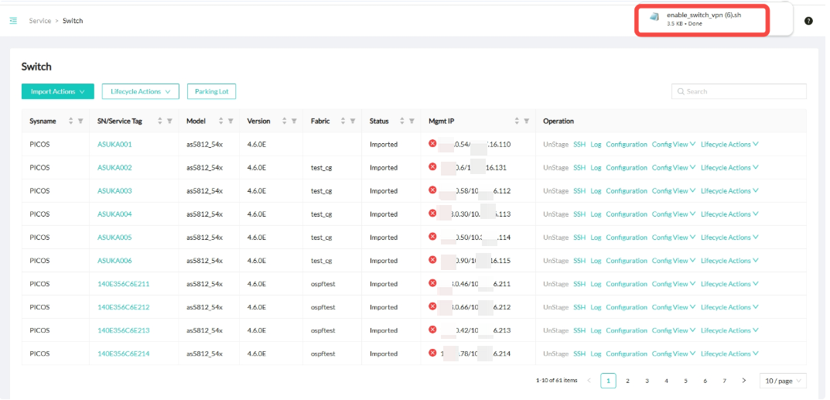
Task: Open the 10 / page size selector
Action: click(x=783, y=381)
